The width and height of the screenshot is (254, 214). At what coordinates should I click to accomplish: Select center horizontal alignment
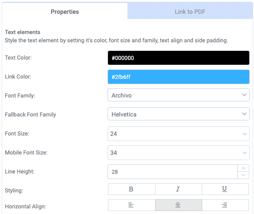pos(178,205)
